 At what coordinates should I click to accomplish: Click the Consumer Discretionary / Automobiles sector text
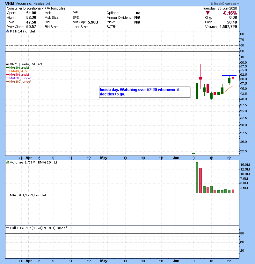coord(36,8)
